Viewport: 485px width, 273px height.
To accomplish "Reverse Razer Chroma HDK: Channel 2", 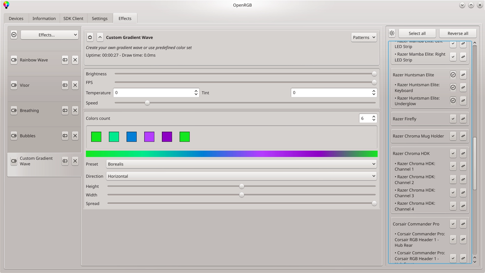I will click(463, 179).
